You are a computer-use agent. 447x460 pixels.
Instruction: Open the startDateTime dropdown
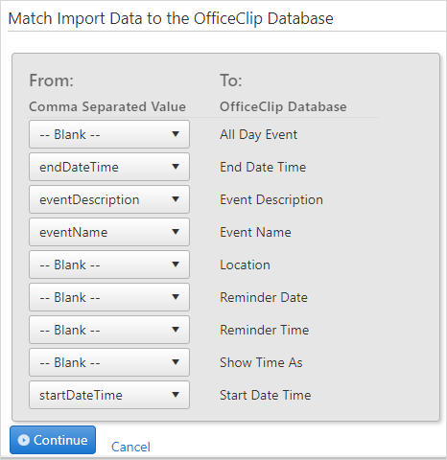tap(109, 395)
